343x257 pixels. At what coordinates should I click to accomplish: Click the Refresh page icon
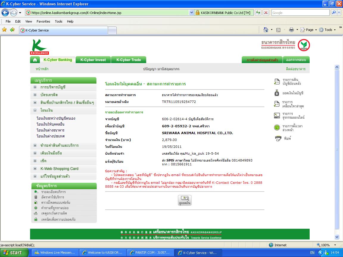pos(258,13)
